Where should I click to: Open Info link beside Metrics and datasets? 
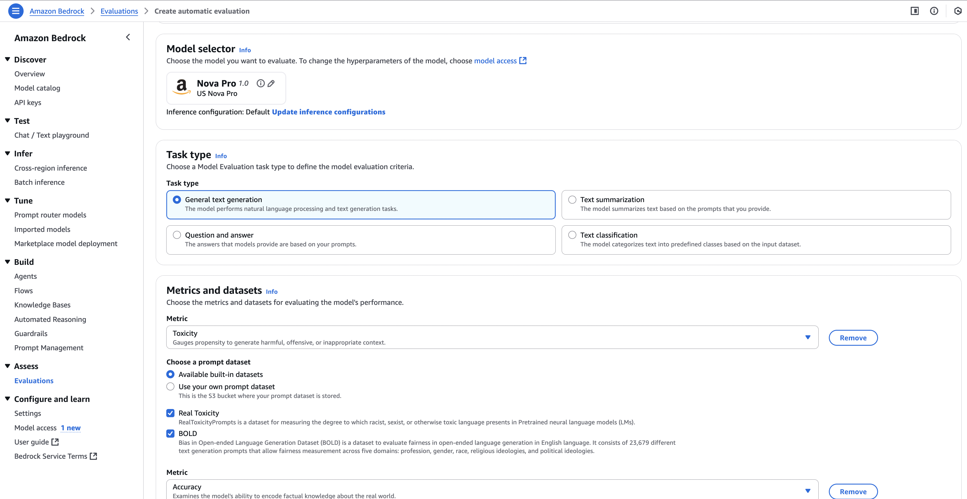coord(271,292)
